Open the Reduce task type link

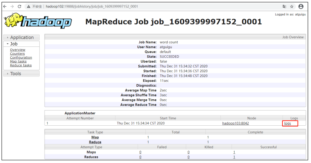[95, 142]
